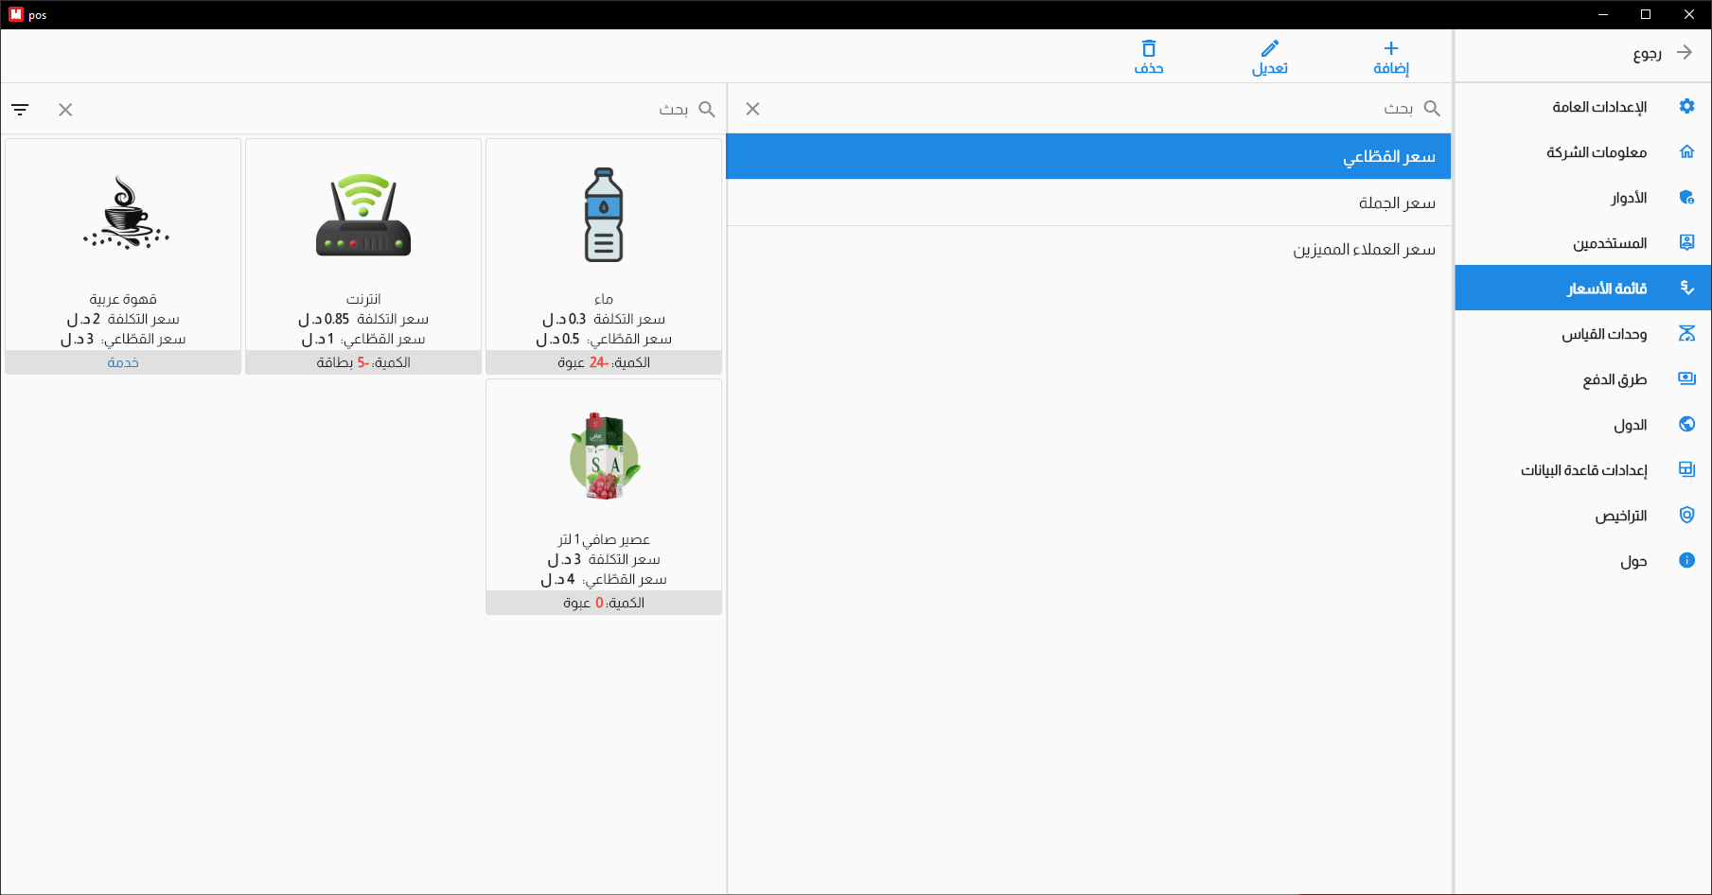Screen dimensions: 1712x895
Task: Clear the product search with X icon
Action: (x=65, y=110)
